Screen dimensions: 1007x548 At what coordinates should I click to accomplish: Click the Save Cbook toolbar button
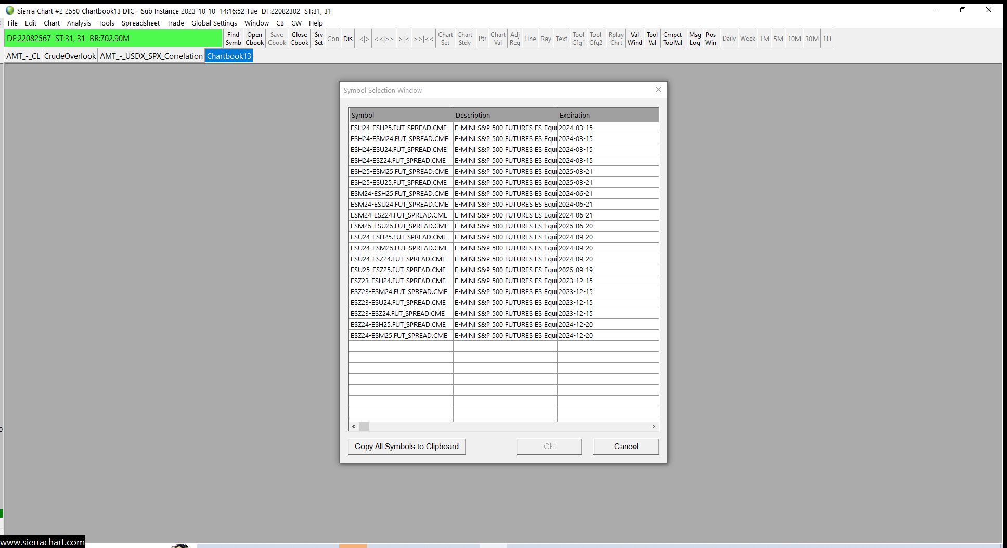point(277,39)
